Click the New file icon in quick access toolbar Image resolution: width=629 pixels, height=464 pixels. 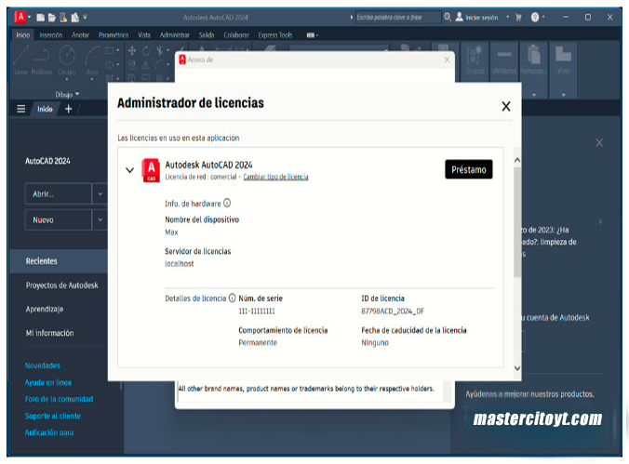[41, 18]
